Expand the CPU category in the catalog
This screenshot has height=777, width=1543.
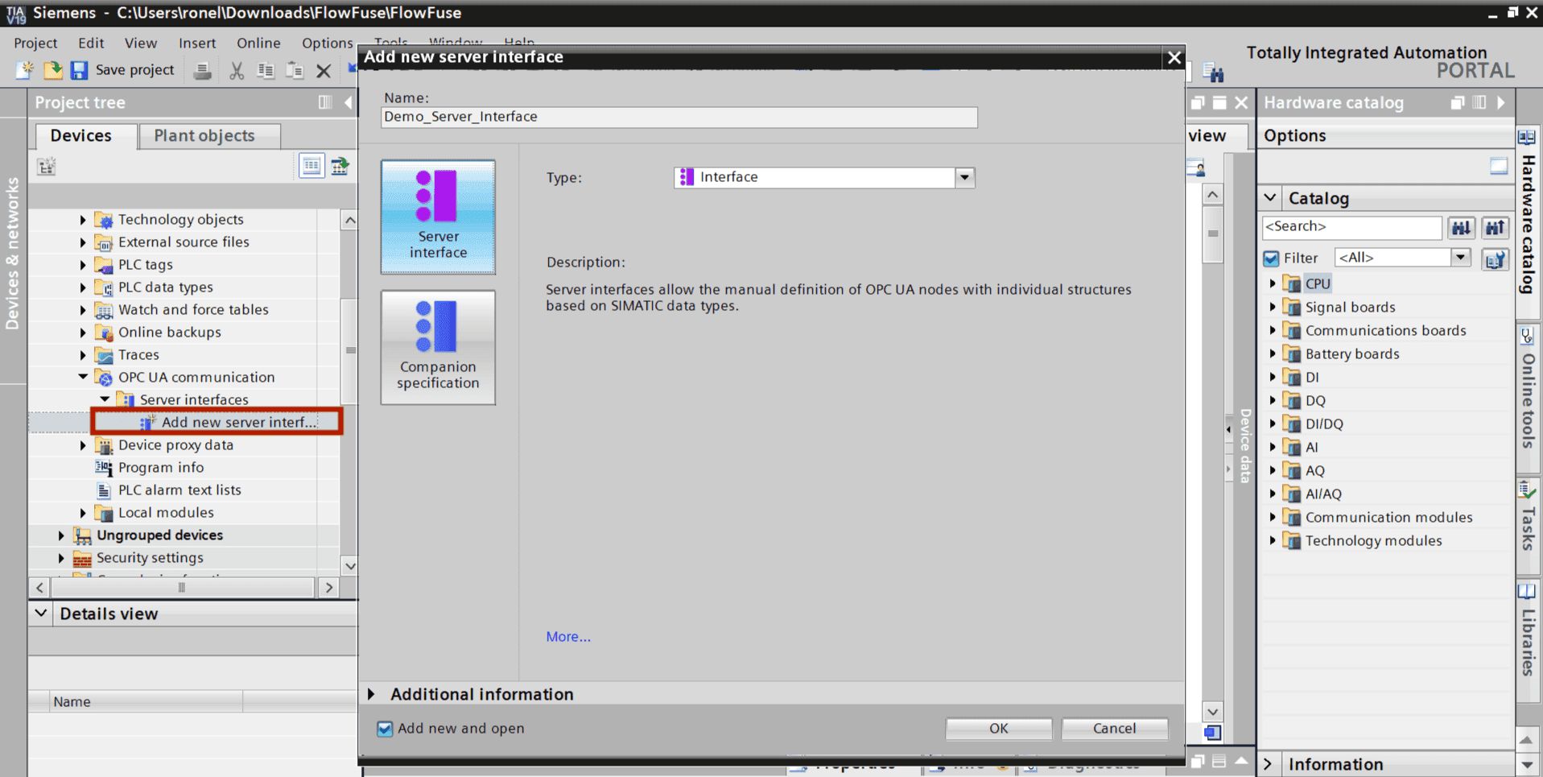tap(1272, 283)
